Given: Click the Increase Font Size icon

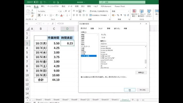Looking at the screenshot, I should point(66,11).
